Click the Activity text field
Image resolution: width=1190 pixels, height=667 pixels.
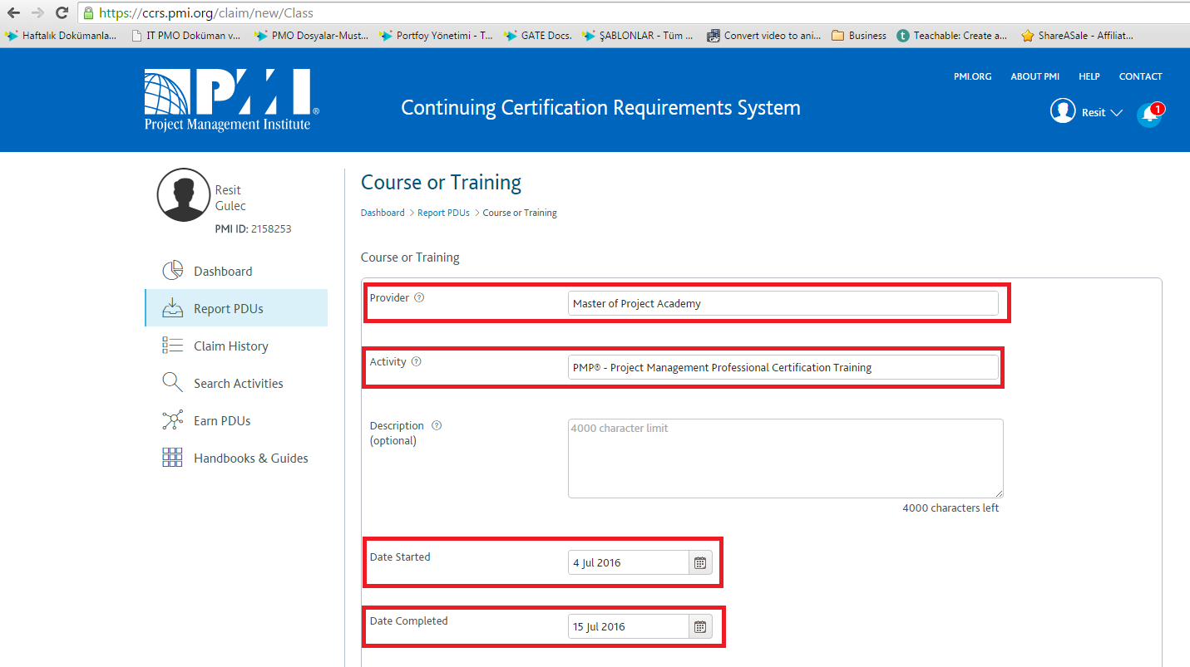[x=783, y=367]
